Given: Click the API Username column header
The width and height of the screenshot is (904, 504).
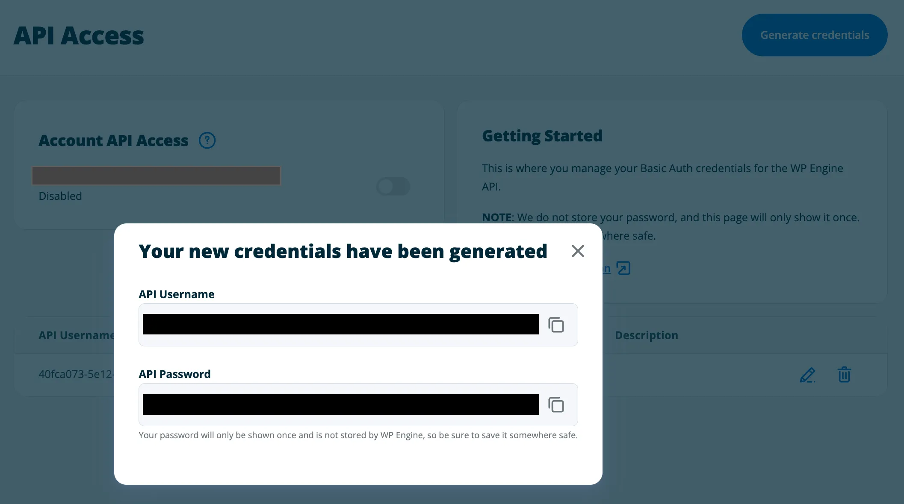Looking at the screenshot, I should (x=76, y=335).
